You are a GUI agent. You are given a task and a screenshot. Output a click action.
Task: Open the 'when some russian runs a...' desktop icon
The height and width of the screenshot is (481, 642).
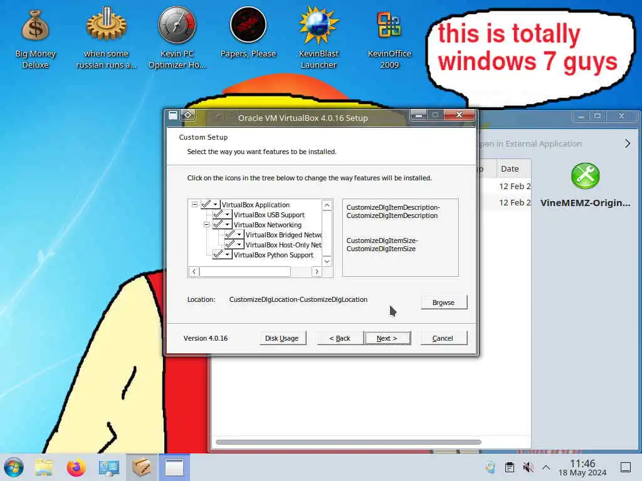[106, 39]
